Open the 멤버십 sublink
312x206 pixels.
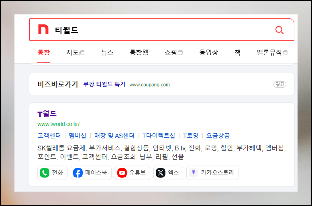pyautogui.click(x=77, y=136)
